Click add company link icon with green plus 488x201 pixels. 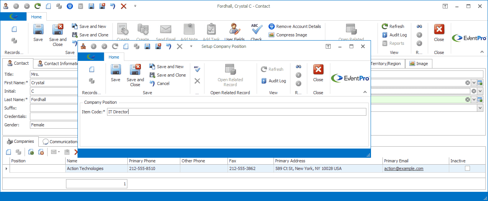pos(31,152)
